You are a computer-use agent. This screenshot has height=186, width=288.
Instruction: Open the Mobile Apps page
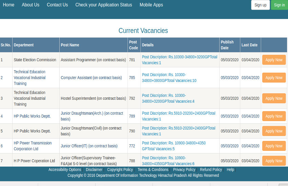pyautogui.click(x=151, y=5)
